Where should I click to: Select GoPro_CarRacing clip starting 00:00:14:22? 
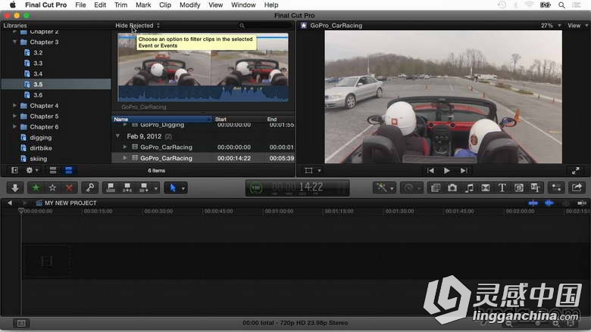(203, 158)
